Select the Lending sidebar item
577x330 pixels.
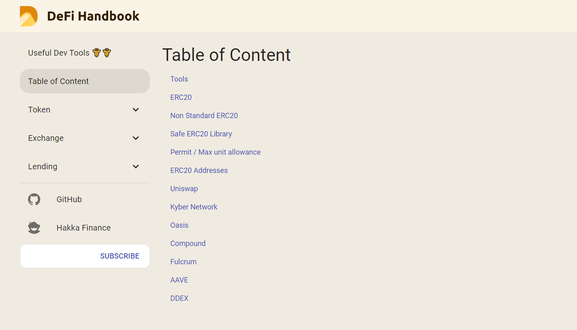85,166
